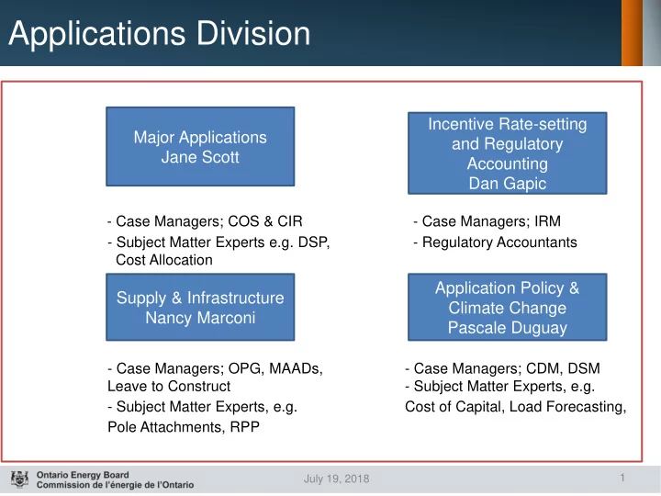Click the text 'Case Managers; OPG, MAADs,'
Viewport: 661px width, 496px height.
click(219, 368)
